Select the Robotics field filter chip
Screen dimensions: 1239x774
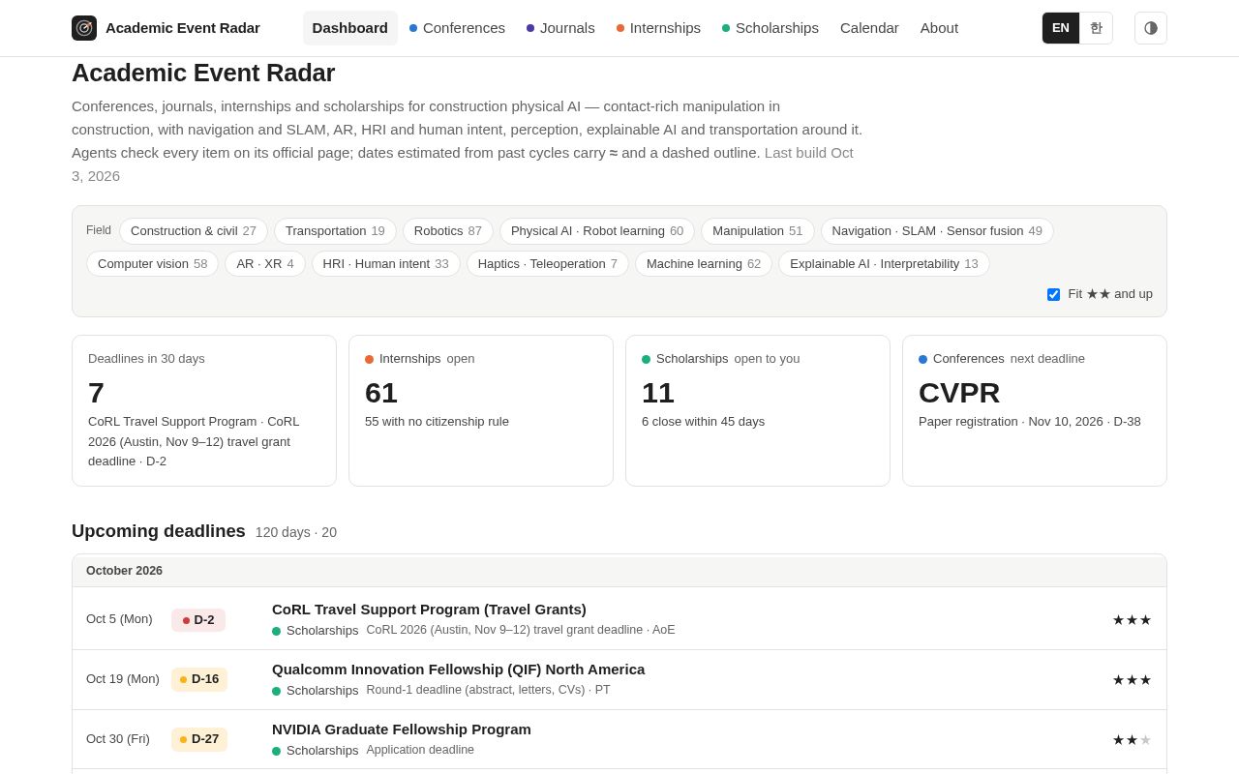[x=448, y=231]
